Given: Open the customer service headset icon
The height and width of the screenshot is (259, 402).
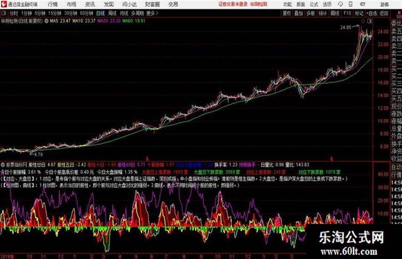Looking at the screenshot, I should click(x=340, y=4).
